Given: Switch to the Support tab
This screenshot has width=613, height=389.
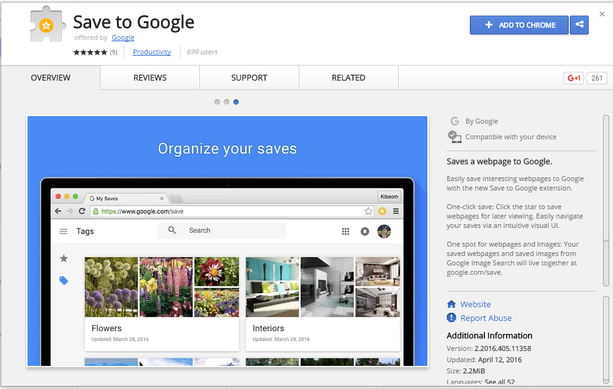Looking at the screenshot, I should [x=249, y=77].
